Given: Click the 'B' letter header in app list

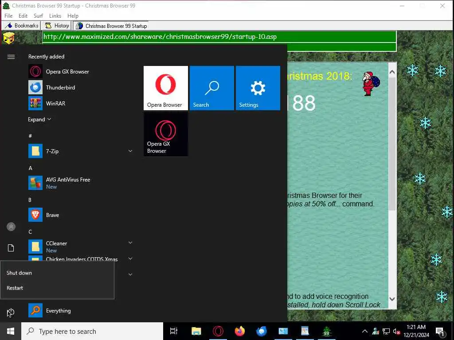Looking at the screenshot, I should [x=30, y=200].
